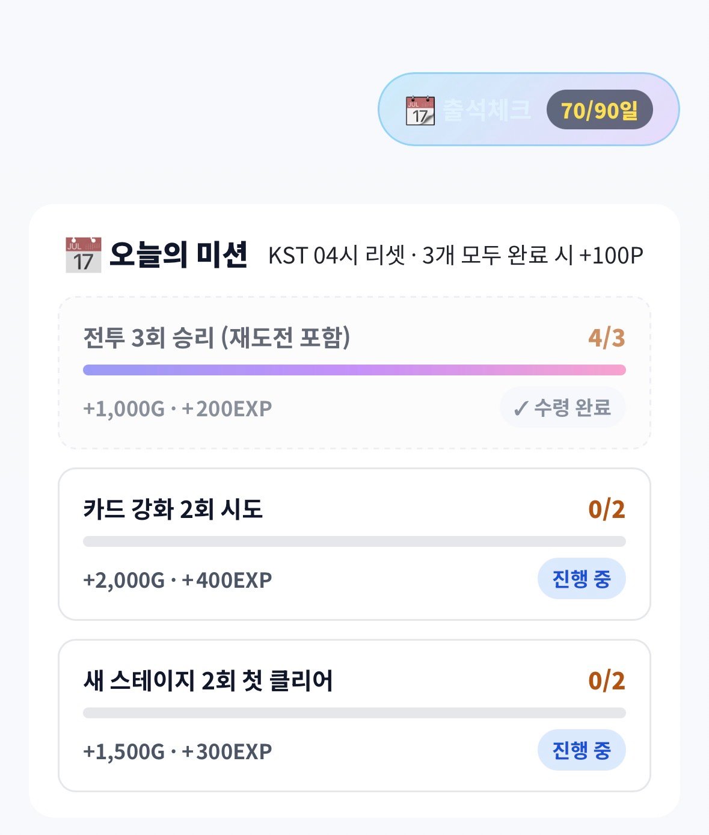This screenshot has height=835, width=709.
Task: Click the calendar icon beside 오늘의 미션
Action: coord(83,255)
